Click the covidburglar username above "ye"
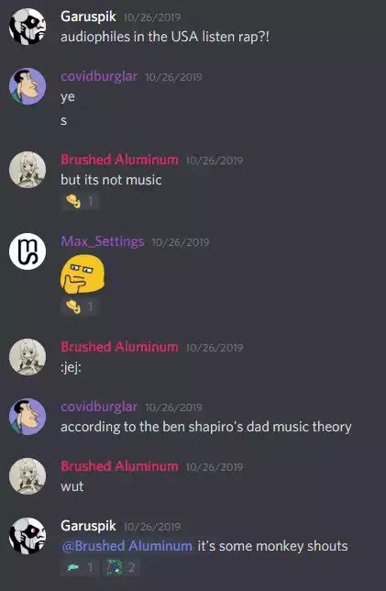The width and height of the screenshot is (386, 591). (99, 76)
